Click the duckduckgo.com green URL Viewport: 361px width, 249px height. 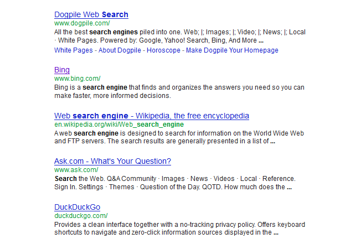tap(81, 216)
